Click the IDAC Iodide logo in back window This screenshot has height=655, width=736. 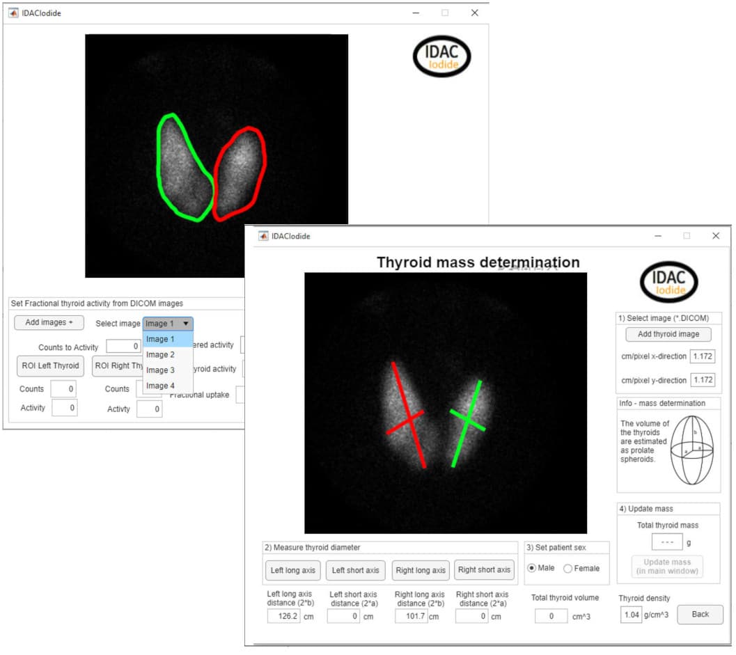(441, 56)
